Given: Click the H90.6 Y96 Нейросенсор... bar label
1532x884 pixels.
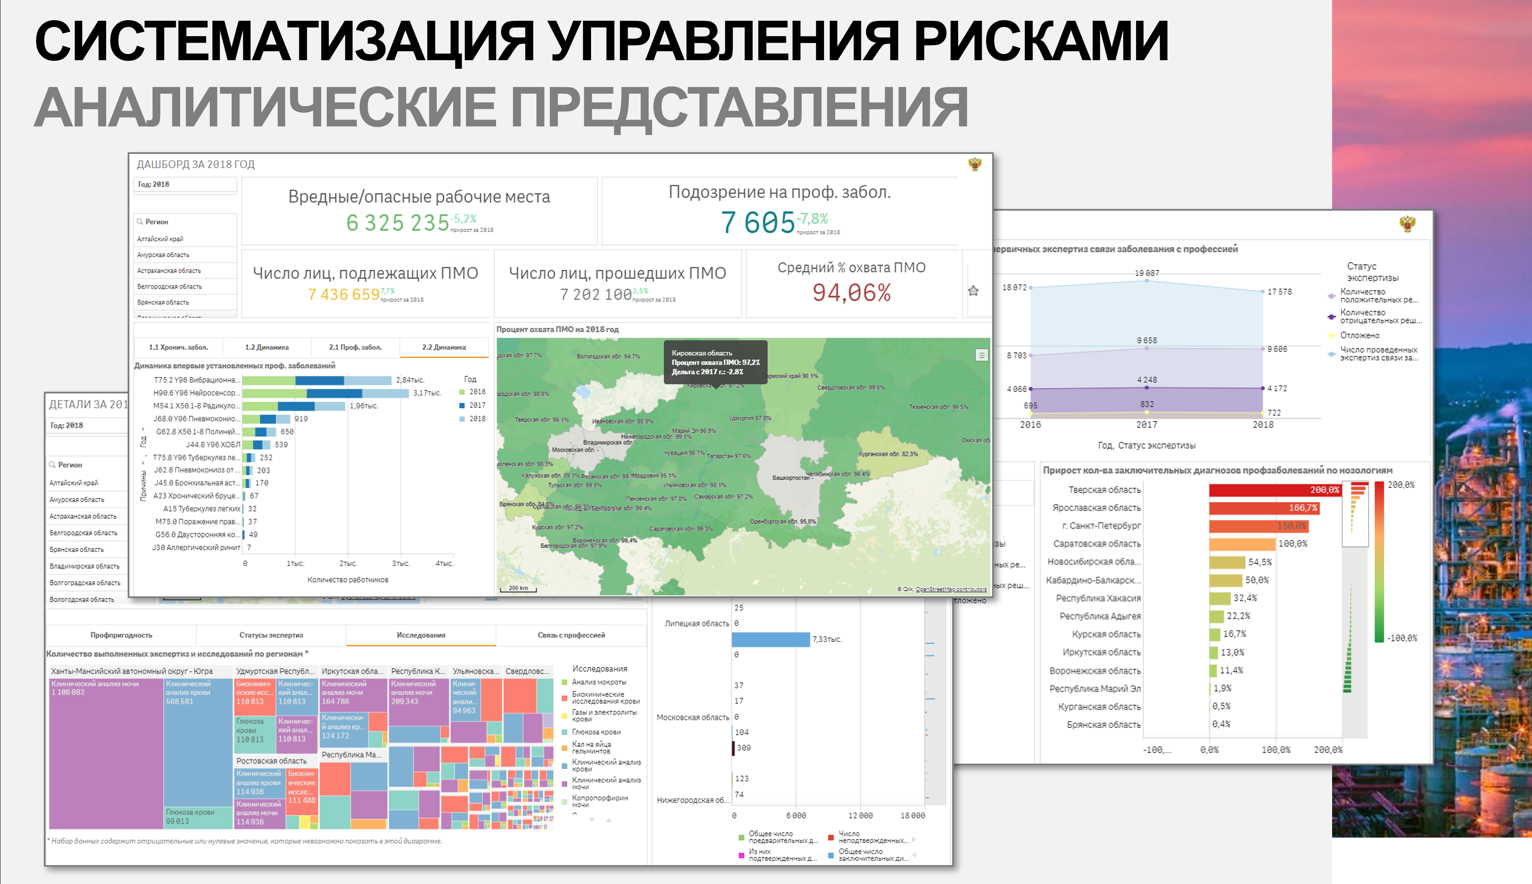Looking at the screenshot, I should click(x=197, y=393).
